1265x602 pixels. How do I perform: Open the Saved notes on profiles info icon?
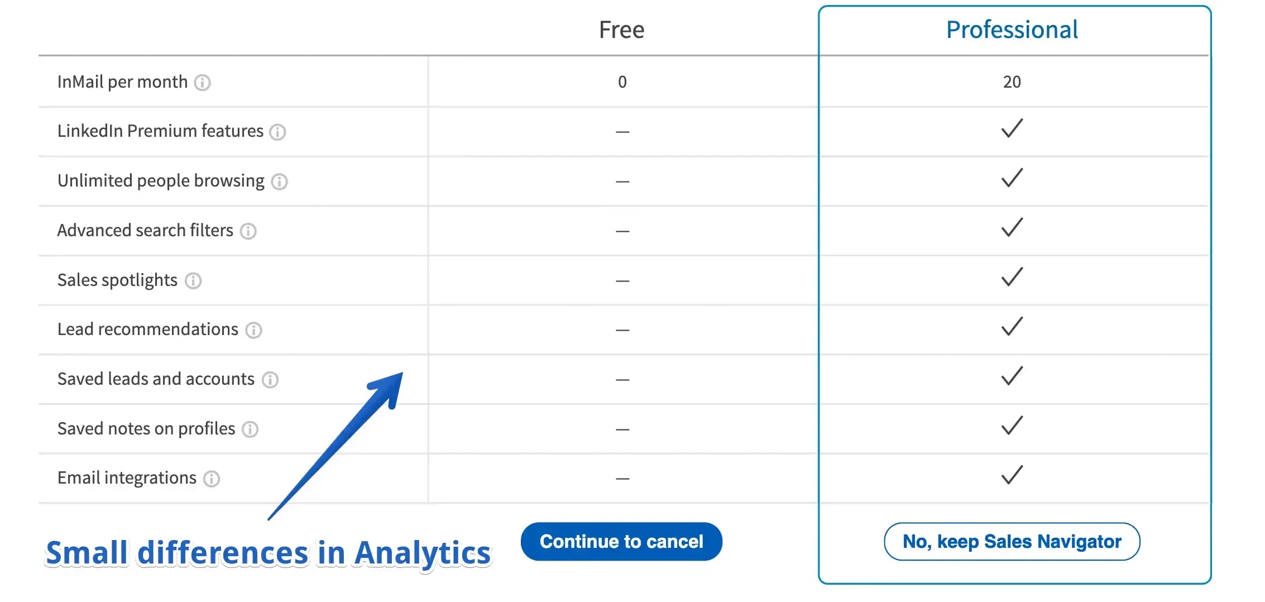[250, 429]
